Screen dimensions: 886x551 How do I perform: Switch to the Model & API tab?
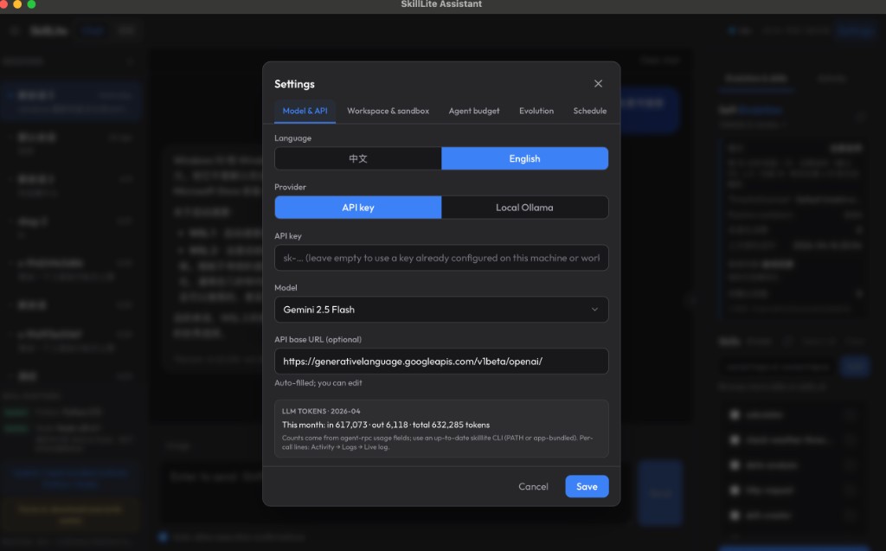click(305, 111)
